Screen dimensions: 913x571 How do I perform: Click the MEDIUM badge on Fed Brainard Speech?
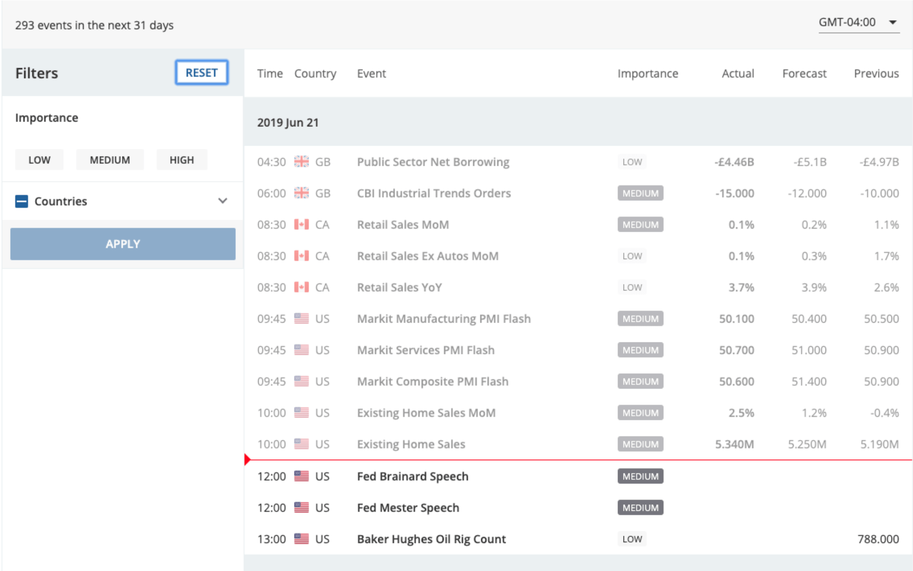coord(640,476)
